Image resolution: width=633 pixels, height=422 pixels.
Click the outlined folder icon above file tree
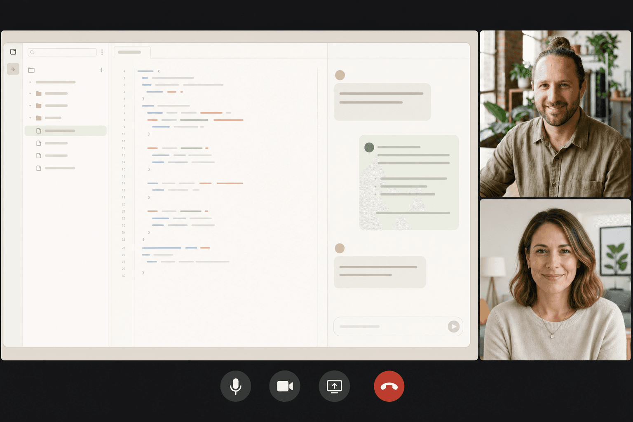point(31,70)
